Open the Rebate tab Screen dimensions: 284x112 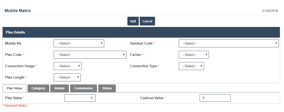click(x=60, y=88)
